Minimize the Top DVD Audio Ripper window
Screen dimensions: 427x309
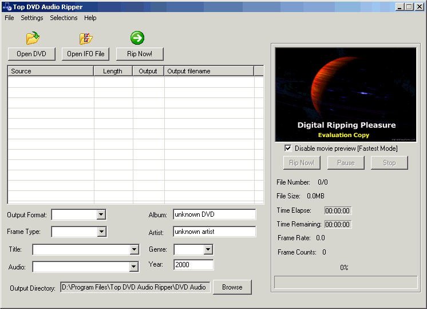pyautogui.click(x=400, y=7)
